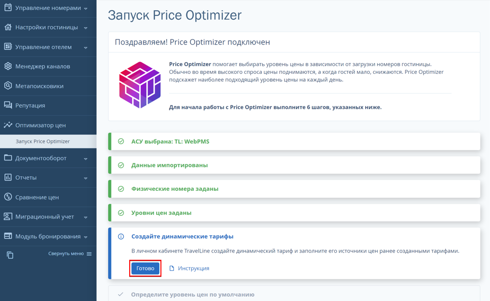Viewport: 490px width, 301px height.
Task: Expand the Документооборот menu chevron
Action: [x=86, y=159]
